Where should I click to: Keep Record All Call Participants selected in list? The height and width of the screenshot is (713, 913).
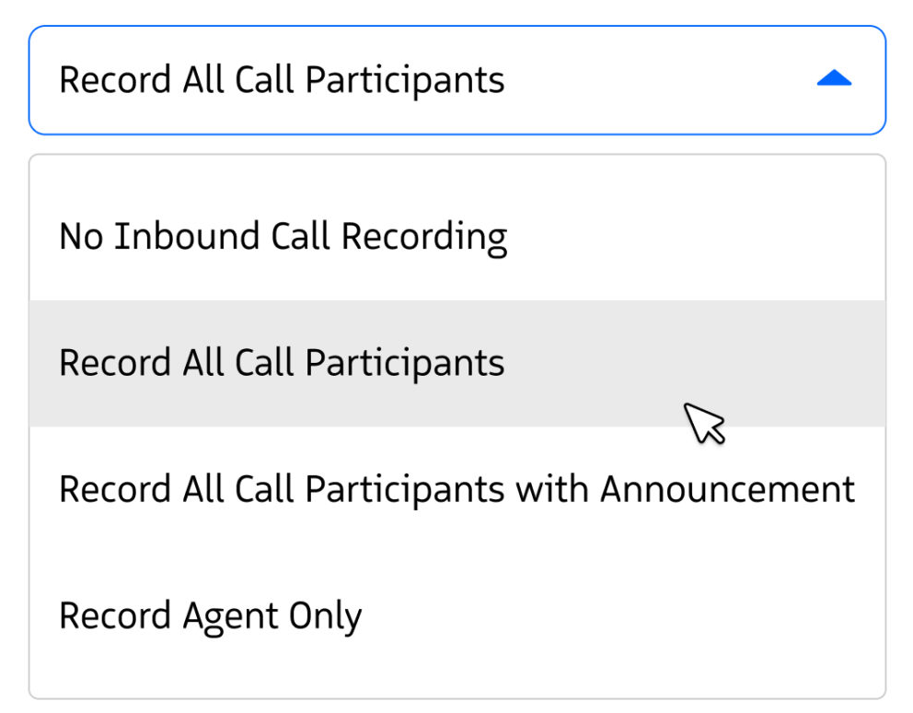click(x=282, y=363)
